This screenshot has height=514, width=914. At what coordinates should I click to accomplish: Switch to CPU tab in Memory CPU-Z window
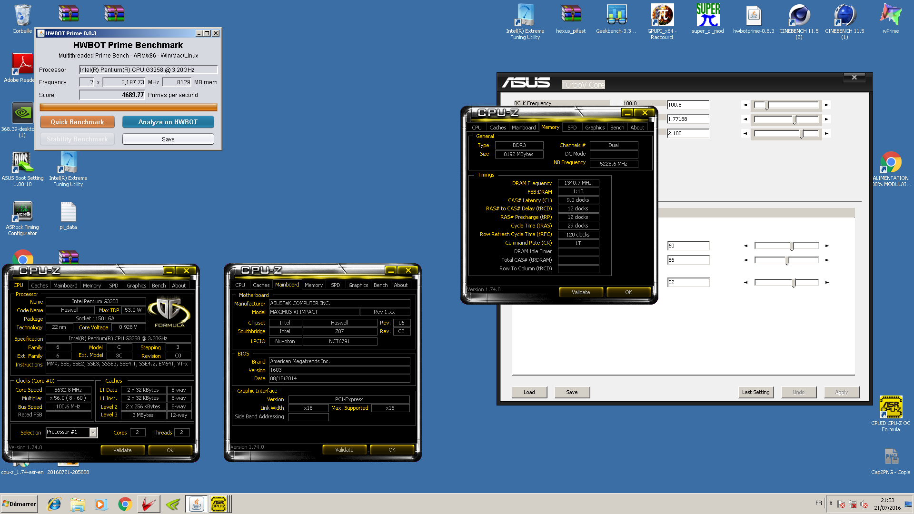coord(477,128)
